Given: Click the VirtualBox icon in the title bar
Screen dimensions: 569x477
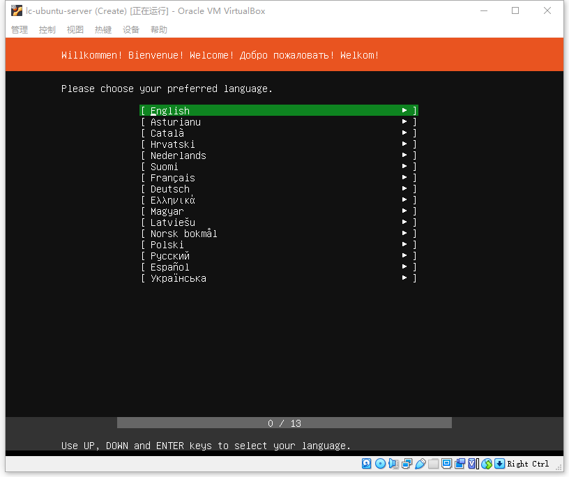Looking at the screenshot, I should (16, 11).
